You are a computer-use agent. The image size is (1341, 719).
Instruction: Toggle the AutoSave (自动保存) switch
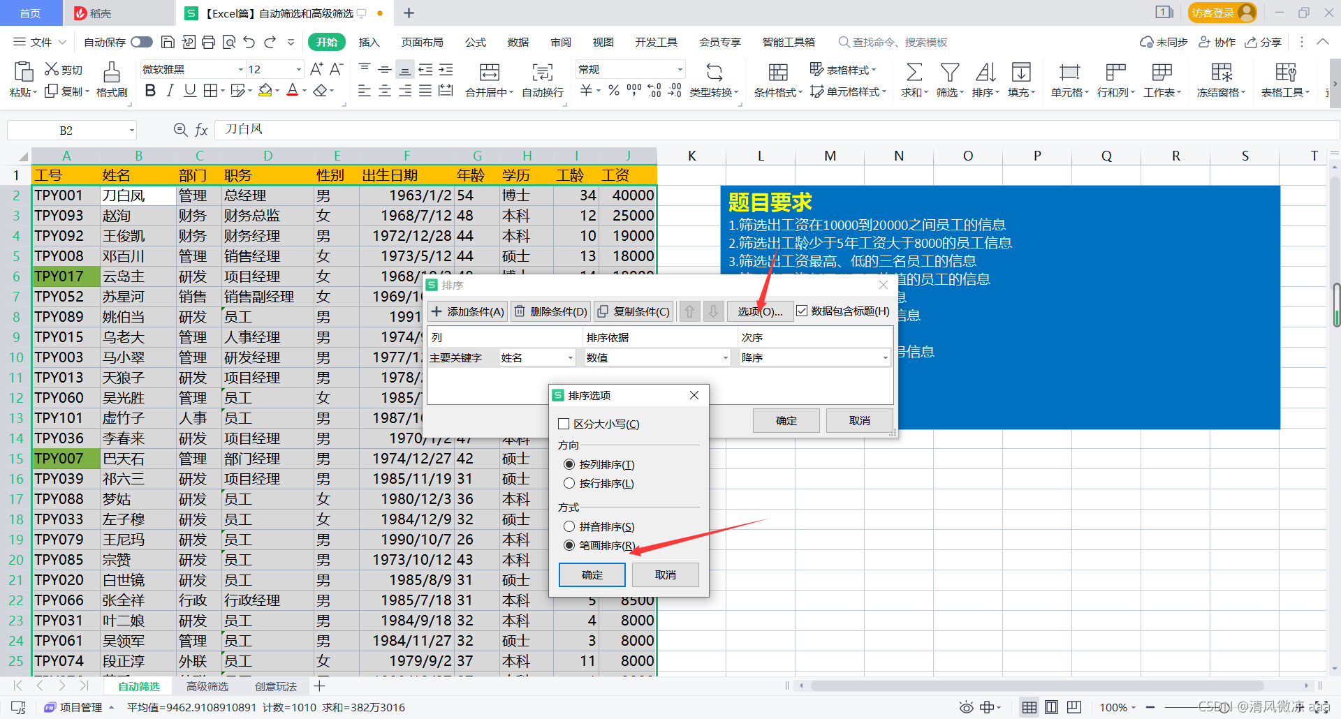coord(141,42)
